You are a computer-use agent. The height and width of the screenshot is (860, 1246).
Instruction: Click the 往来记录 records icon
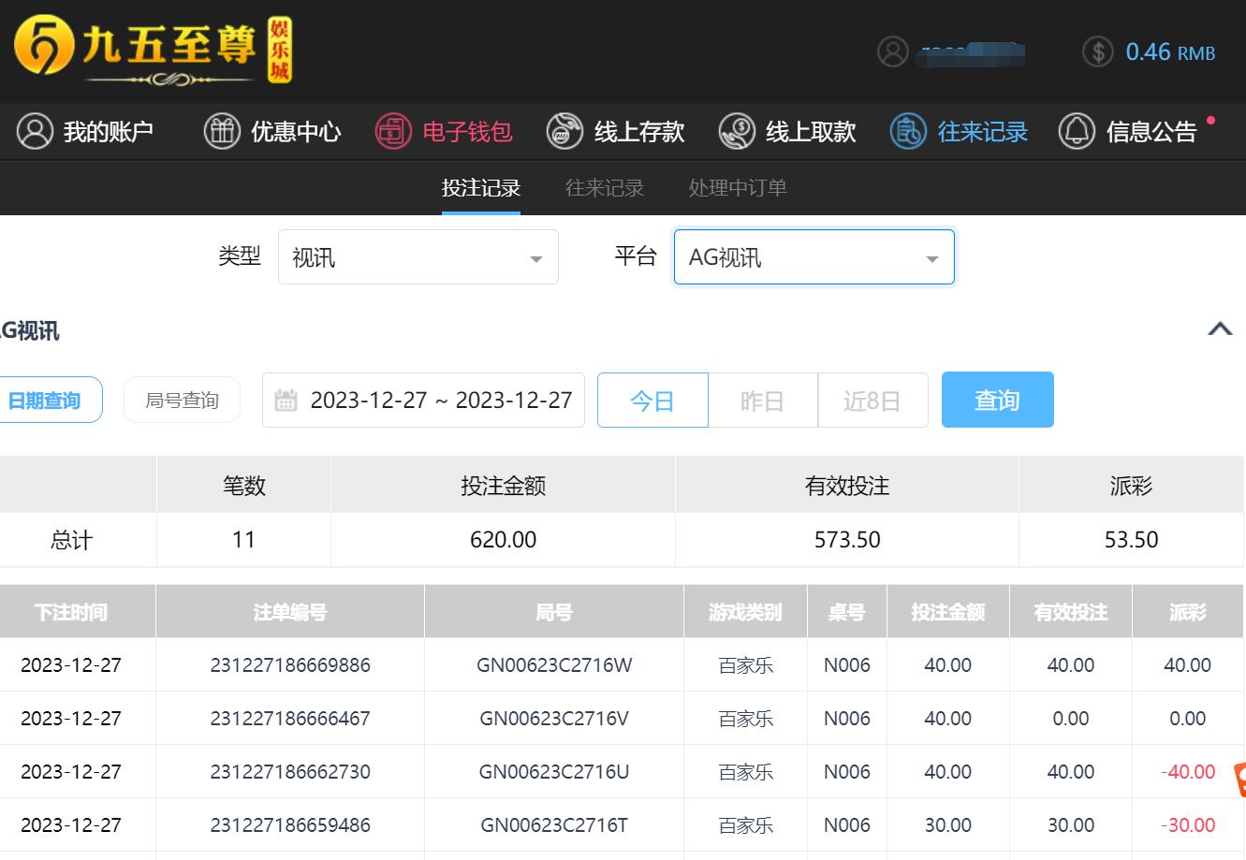click(908, 131)
